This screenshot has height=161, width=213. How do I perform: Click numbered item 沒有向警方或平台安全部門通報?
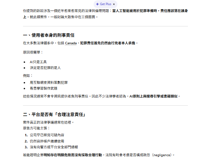[x=54, y=147]
